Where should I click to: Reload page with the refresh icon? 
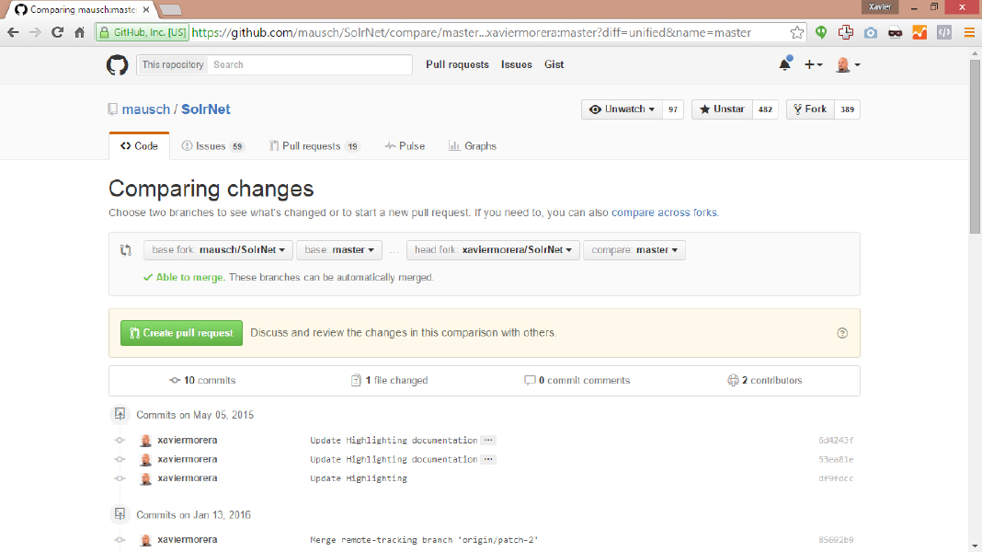[57, 32]
